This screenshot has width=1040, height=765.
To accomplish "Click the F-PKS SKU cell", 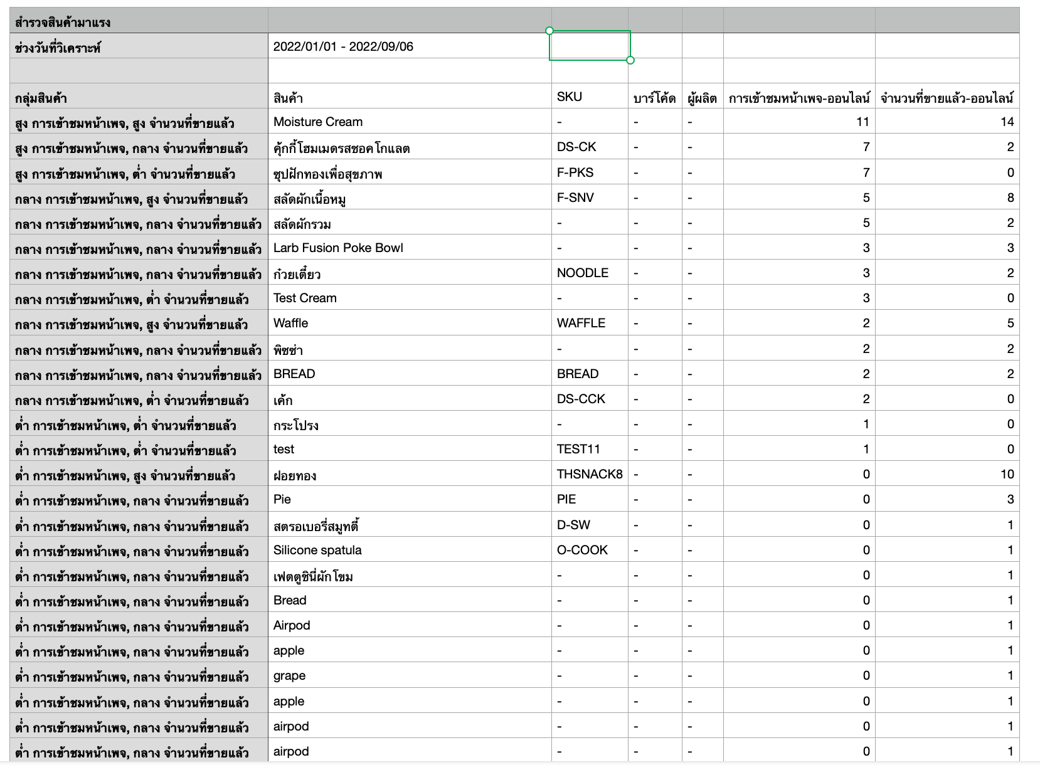I will pyautogui.click(x=590, y=172).
